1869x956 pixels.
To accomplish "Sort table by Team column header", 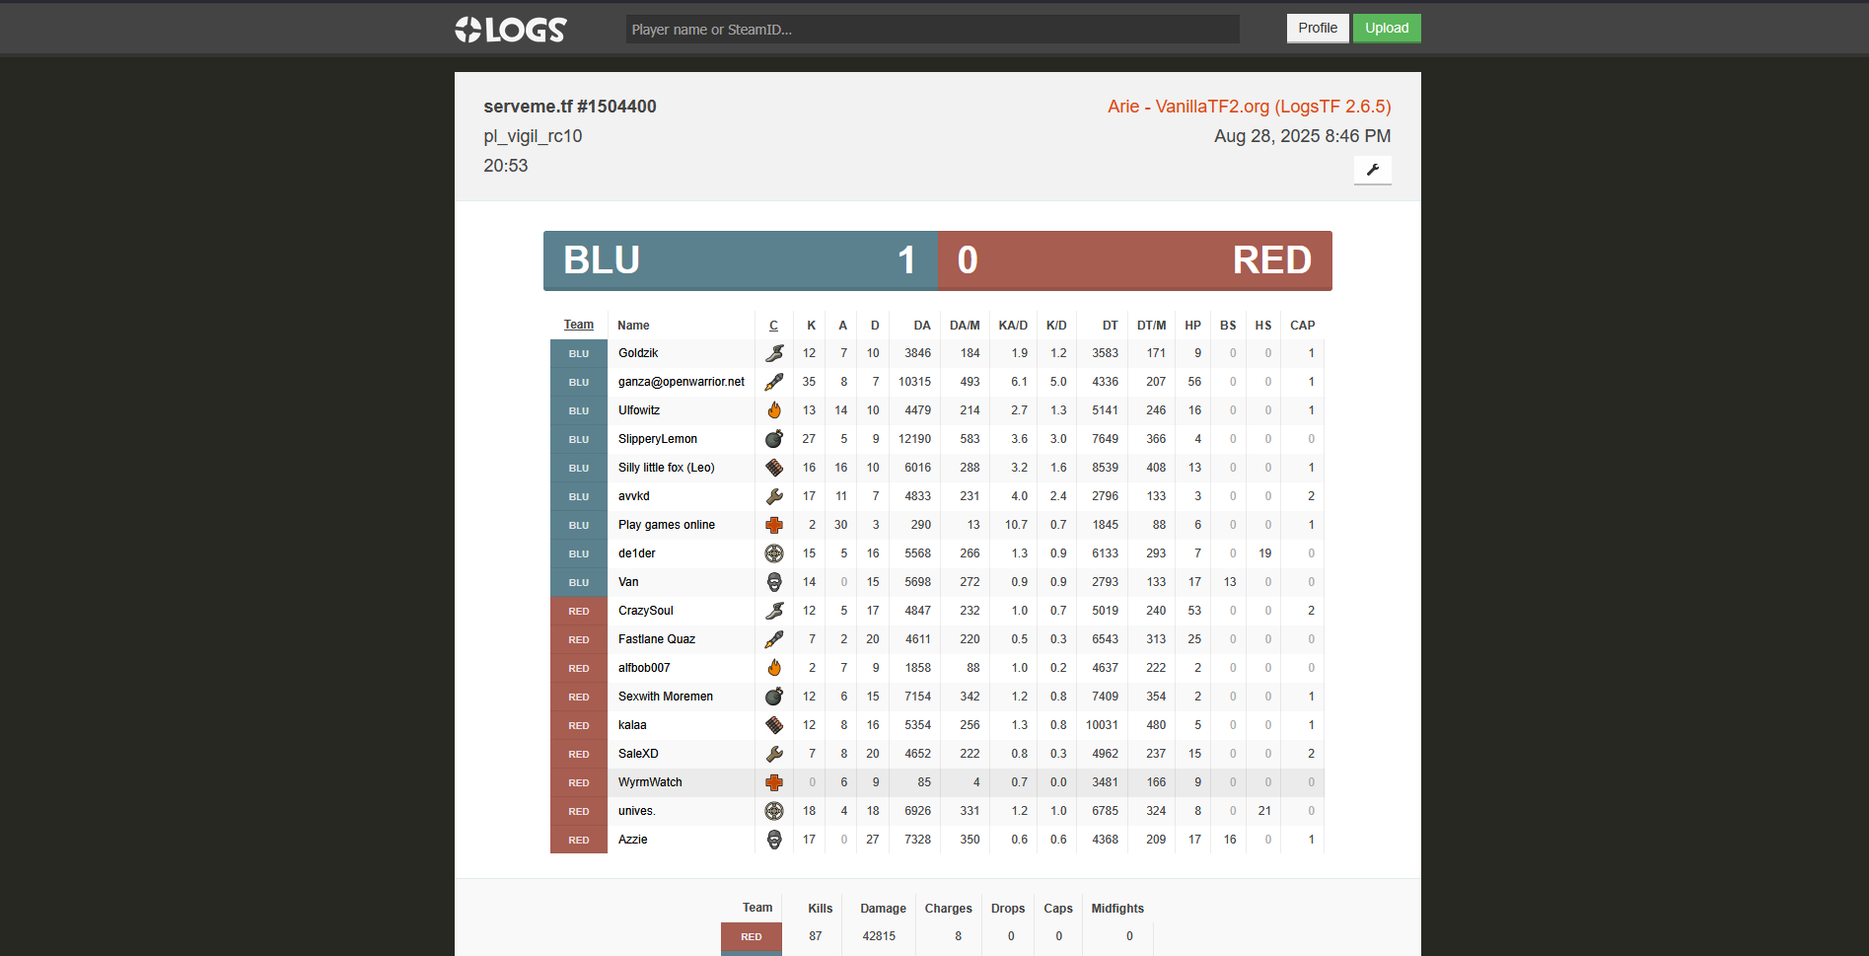I will (579, 325).
